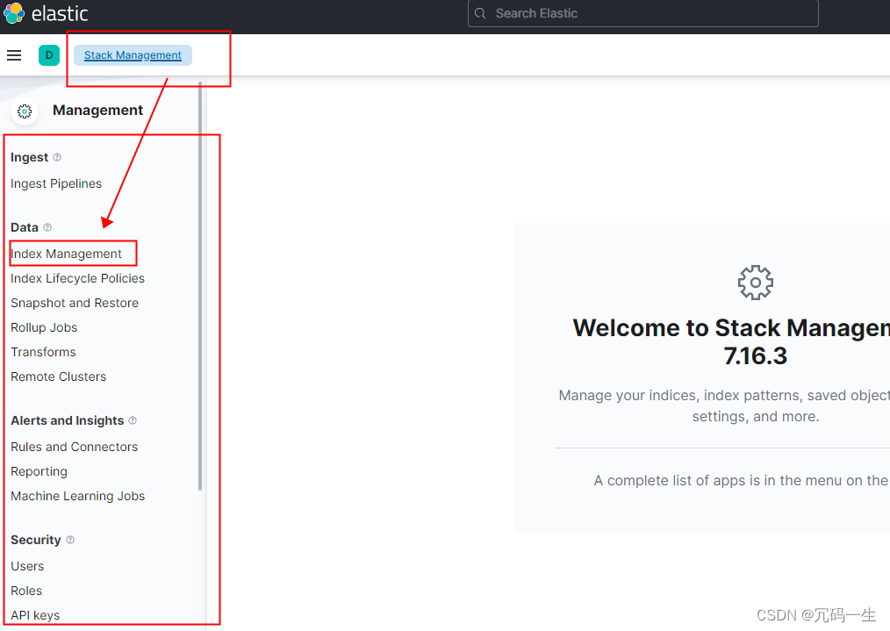
Task: Click the Management sidebar heading
Action: click(97, 110)
